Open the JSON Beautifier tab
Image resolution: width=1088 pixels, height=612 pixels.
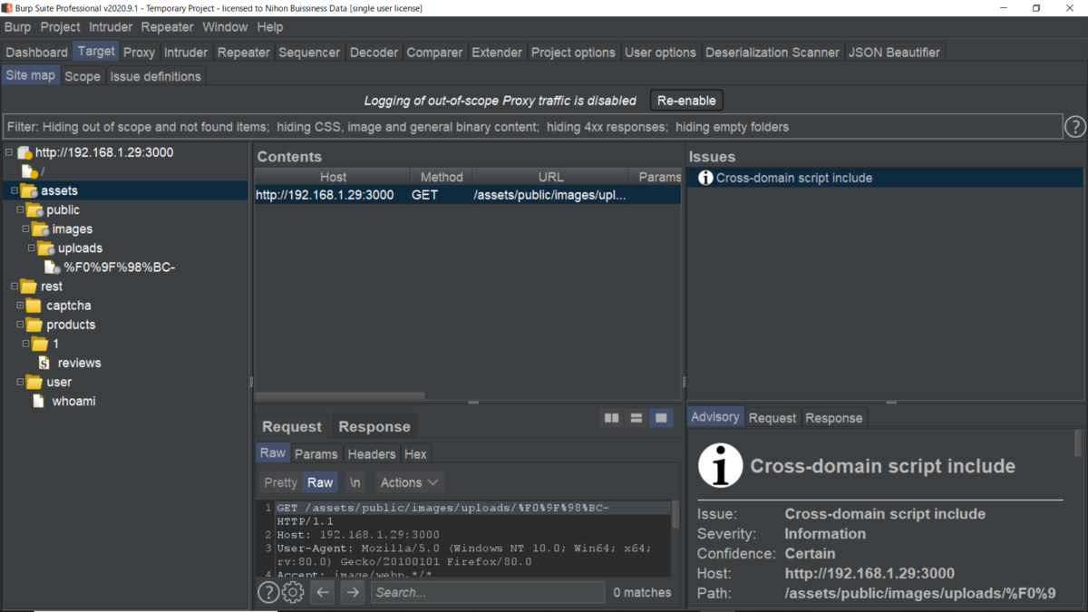(x=894, y=52)
